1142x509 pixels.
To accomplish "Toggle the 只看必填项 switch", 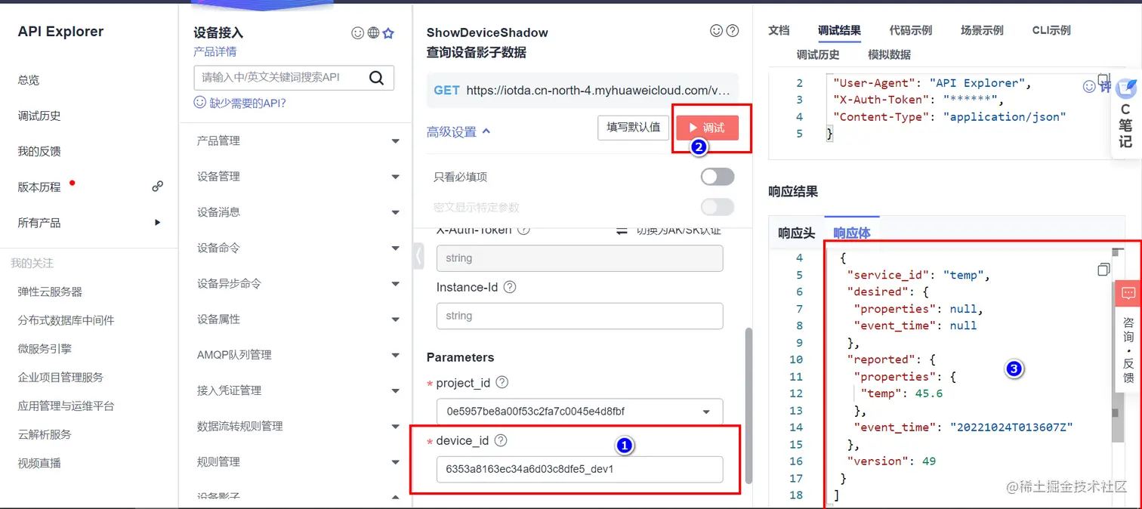I will [718, 177].
